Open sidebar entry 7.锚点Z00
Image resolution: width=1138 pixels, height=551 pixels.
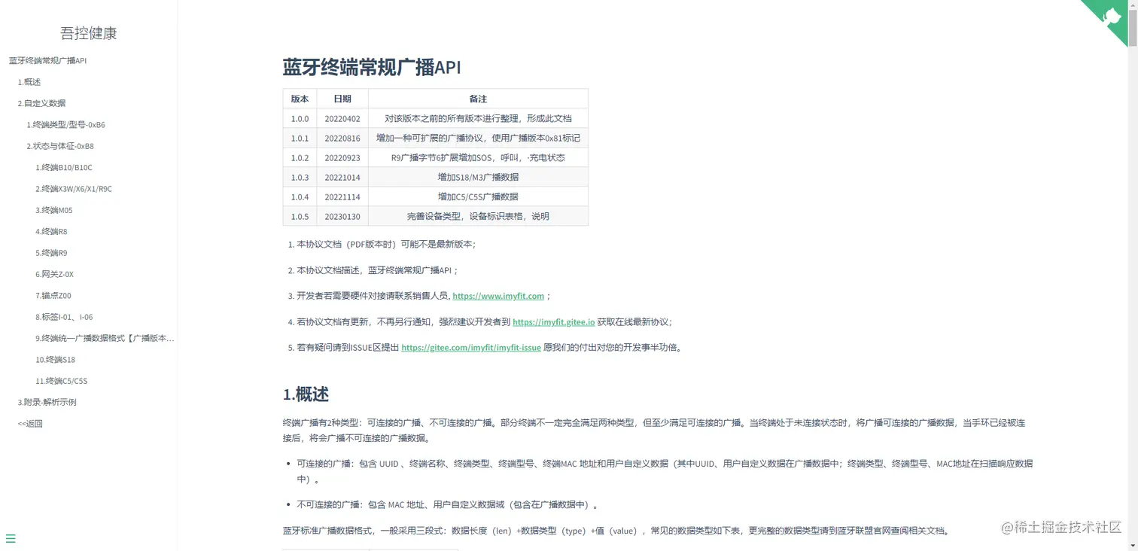[x=53, y=296]
